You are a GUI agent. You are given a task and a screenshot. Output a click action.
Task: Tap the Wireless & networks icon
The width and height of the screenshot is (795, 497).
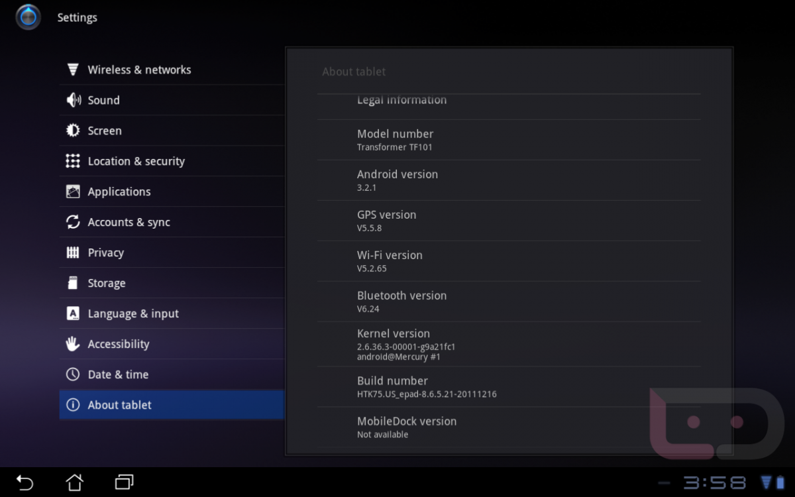(x=73, y=70)
